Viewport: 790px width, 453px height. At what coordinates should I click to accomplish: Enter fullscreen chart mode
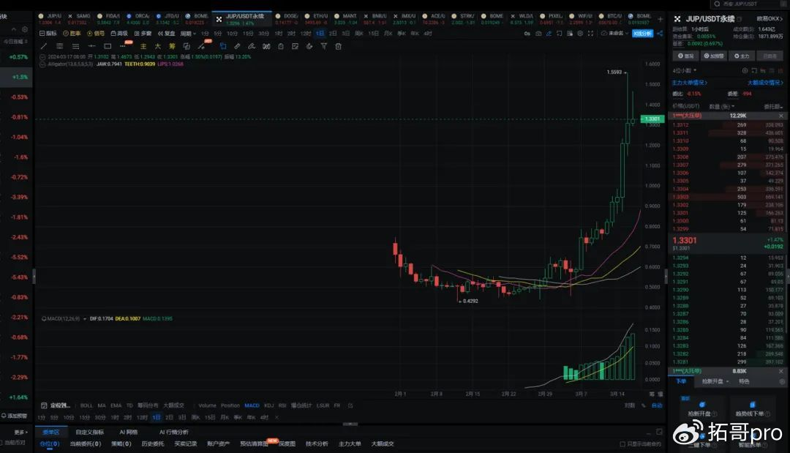590,34
